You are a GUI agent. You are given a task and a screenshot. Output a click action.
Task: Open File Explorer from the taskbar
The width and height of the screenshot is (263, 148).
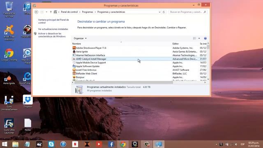(x=15, y=144)
